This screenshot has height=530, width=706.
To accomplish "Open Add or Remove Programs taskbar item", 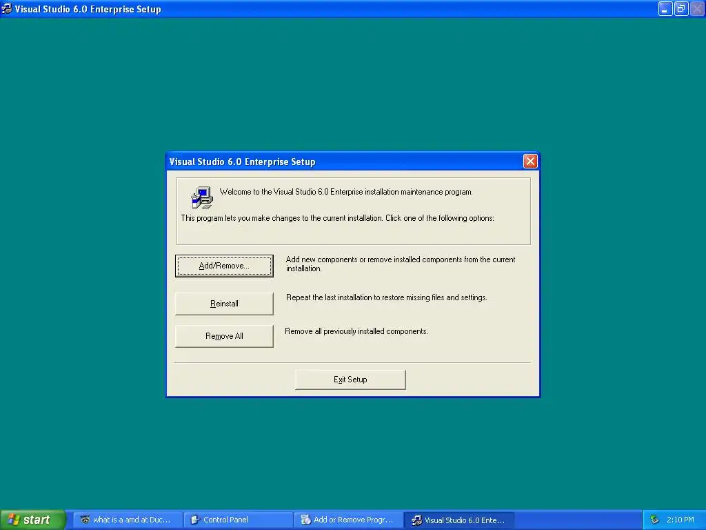I will tap(348, 520).
